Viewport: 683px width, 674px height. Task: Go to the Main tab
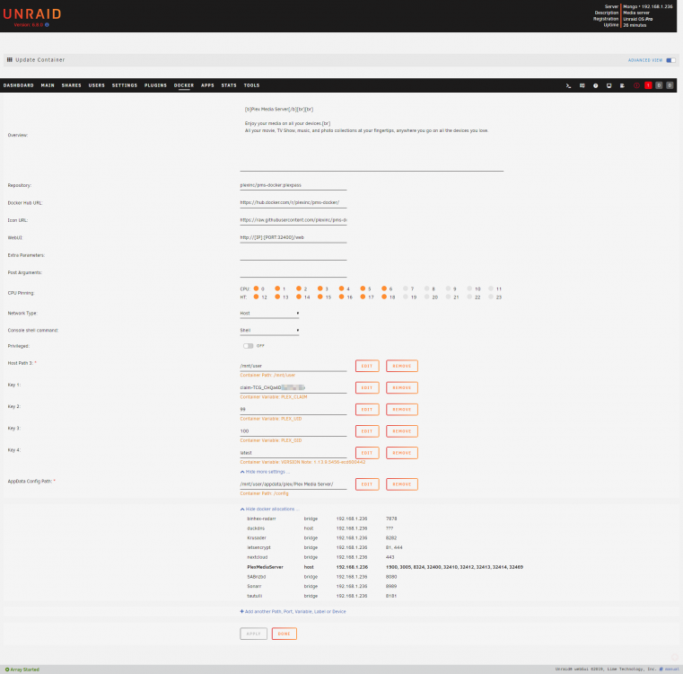coord(48,85)
